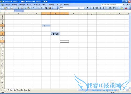
Task: Select column L header
Action: (x=110, y=14)
